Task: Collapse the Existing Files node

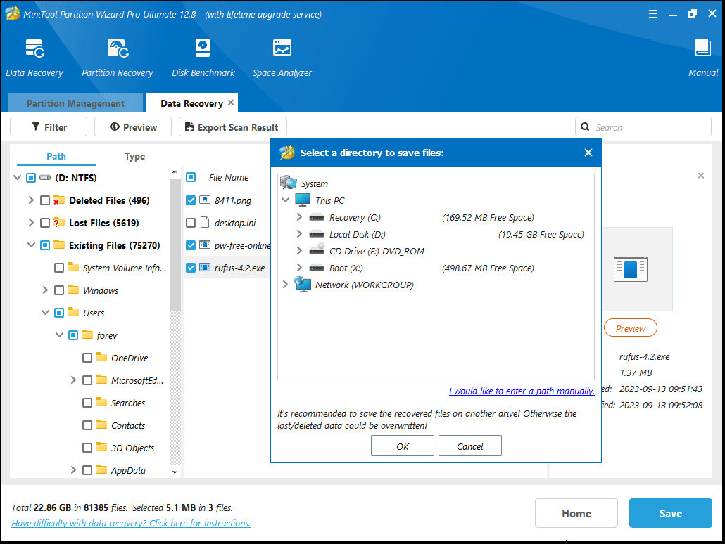Action: point(31,245)
